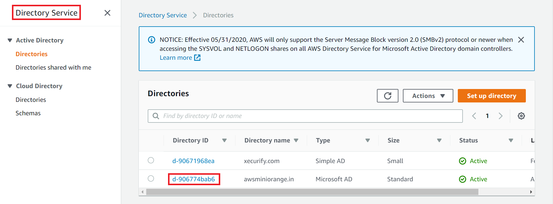Click Small size cell
This screenshot has height=204, width=553.
(395, 161)
